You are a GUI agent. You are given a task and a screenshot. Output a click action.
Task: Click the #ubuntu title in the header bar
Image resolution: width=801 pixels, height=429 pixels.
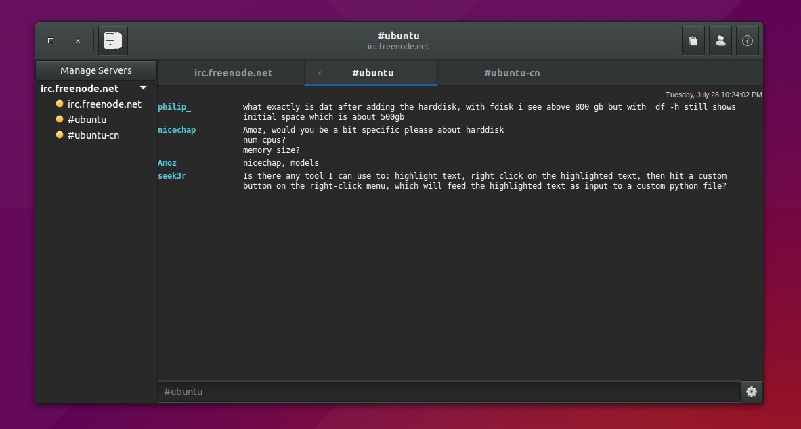pyautogui.click(x=398, y=36)
